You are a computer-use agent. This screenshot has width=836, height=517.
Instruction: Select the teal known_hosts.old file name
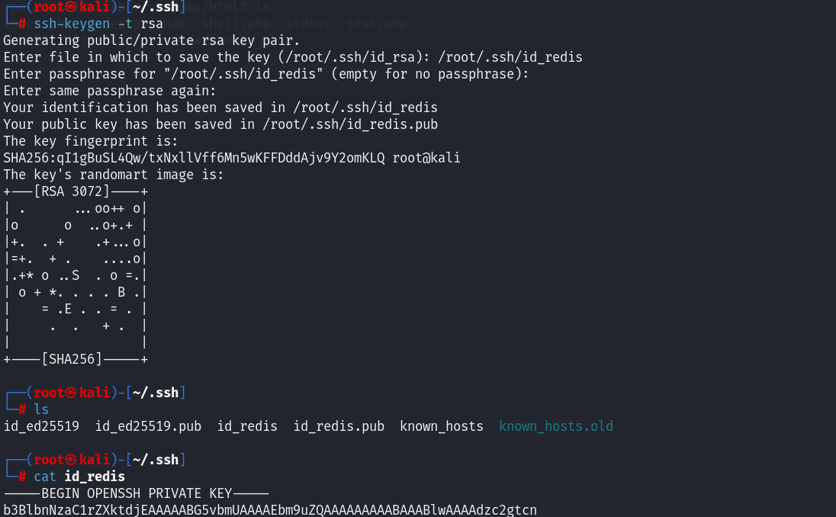[556, 426]
